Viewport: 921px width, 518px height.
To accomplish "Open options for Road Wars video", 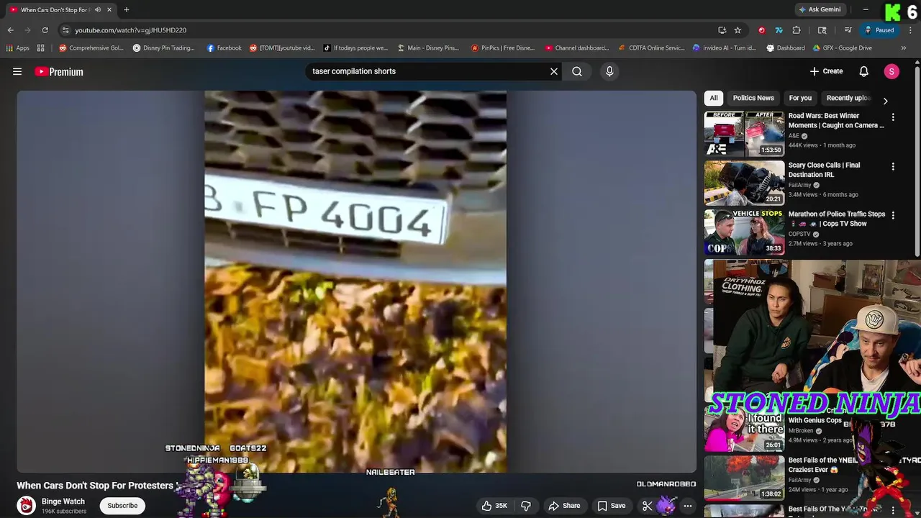I will coord(893,117).
